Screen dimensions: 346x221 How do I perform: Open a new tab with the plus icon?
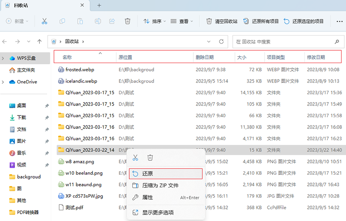tap(99, 5)
